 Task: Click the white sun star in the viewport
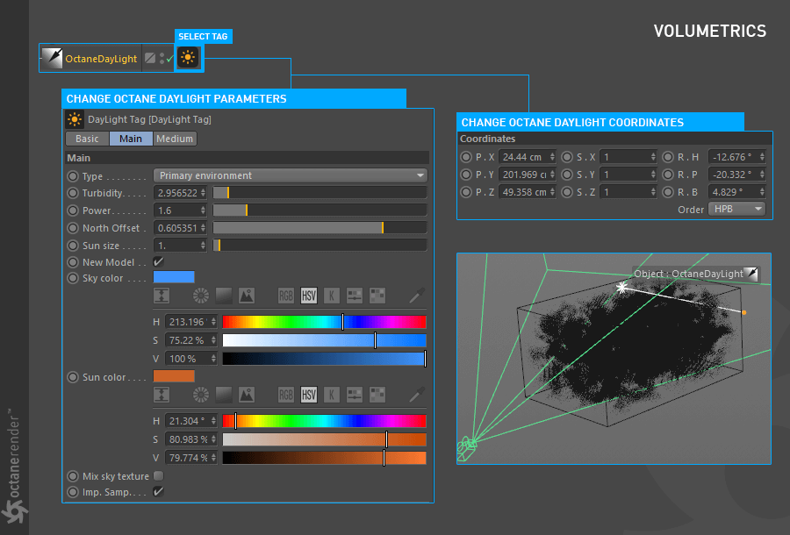coord(622,288)
